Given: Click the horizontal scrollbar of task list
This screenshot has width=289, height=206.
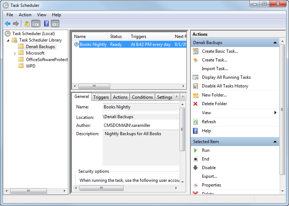Looking at the screenshot, I should coord(129,86).
